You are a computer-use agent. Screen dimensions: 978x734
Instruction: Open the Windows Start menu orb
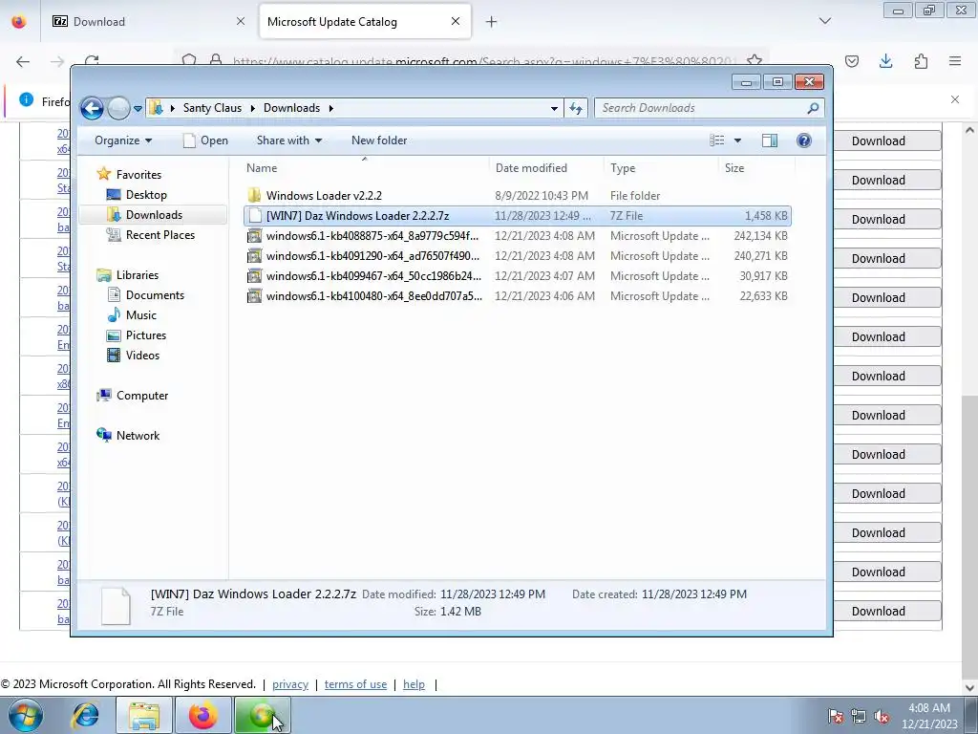26,715
